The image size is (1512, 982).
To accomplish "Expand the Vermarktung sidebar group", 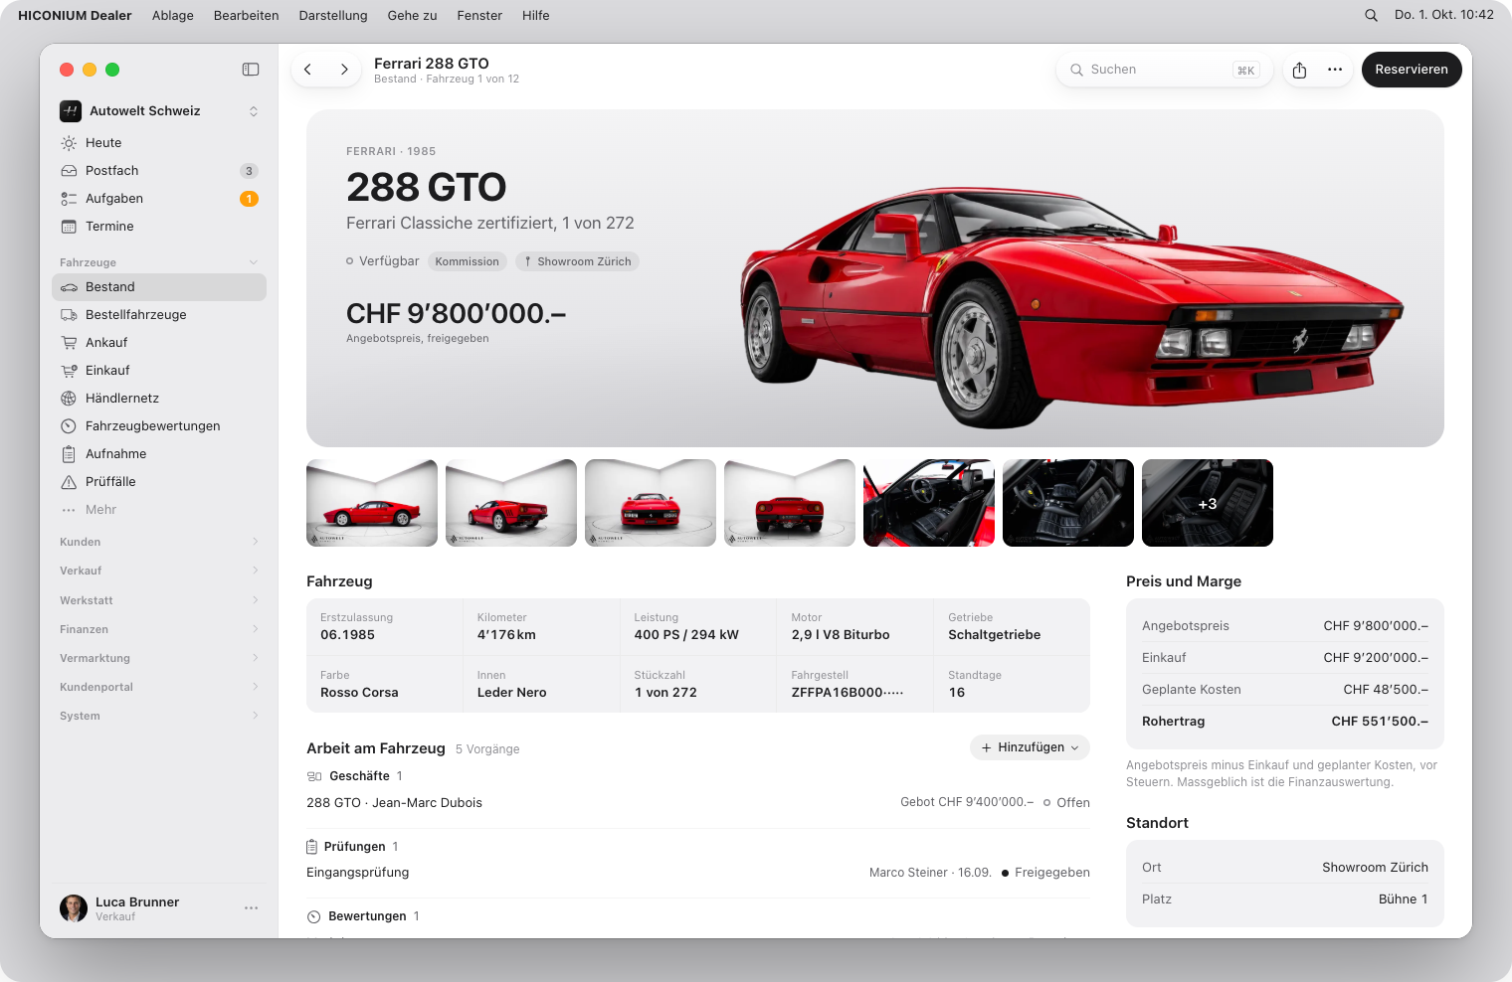I will pyautogui.click(x=159, y=658).
